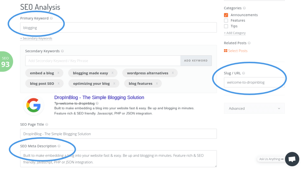Screen dimensions: 305x171
Task: Open DropInBlog search preview title link
Action: click(x=99, y=97)
